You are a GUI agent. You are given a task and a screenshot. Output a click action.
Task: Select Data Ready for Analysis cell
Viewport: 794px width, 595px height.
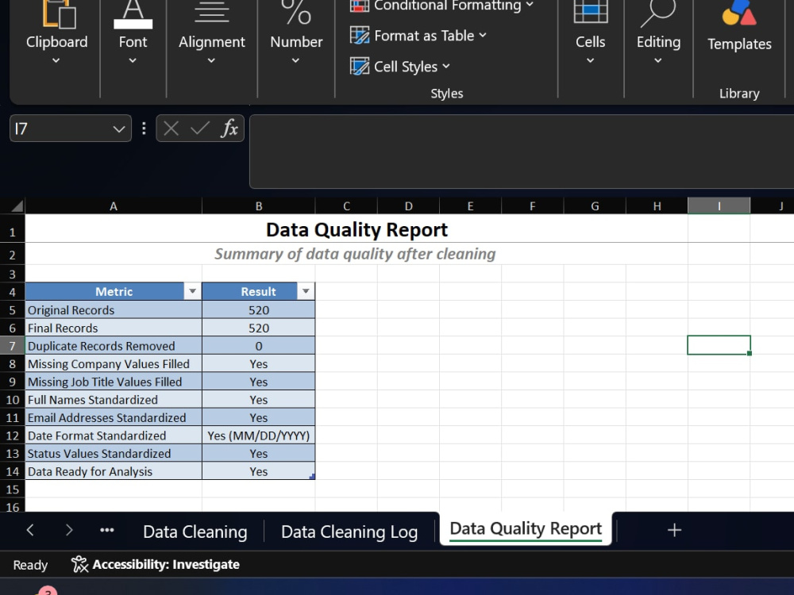[114, 471]
